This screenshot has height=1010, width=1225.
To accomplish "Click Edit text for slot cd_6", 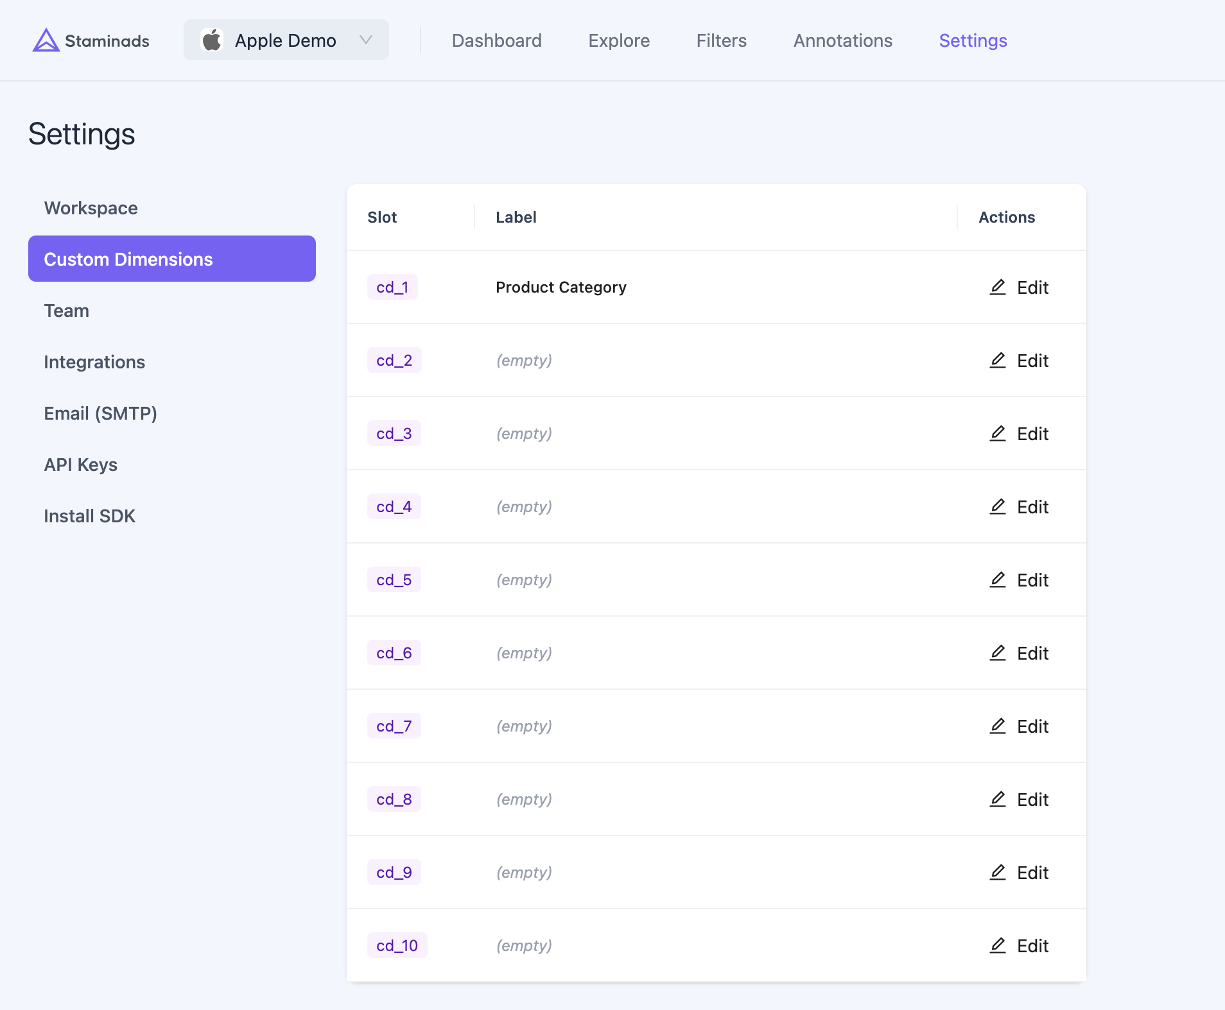I will point(1032,653).
